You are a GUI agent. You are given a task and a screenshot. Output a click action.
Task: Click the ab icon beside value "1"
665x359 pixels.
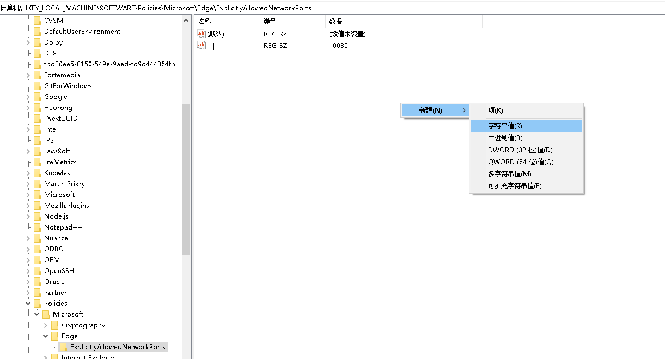[202, 45]
